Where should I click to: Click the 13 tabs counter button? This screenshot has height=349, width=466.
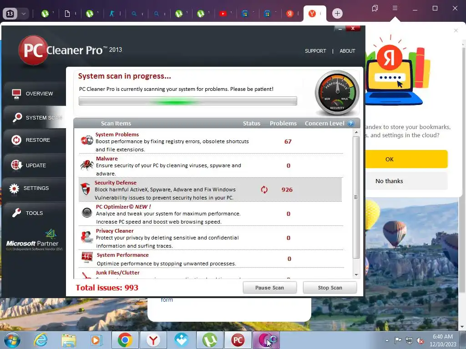coord(10,13)
